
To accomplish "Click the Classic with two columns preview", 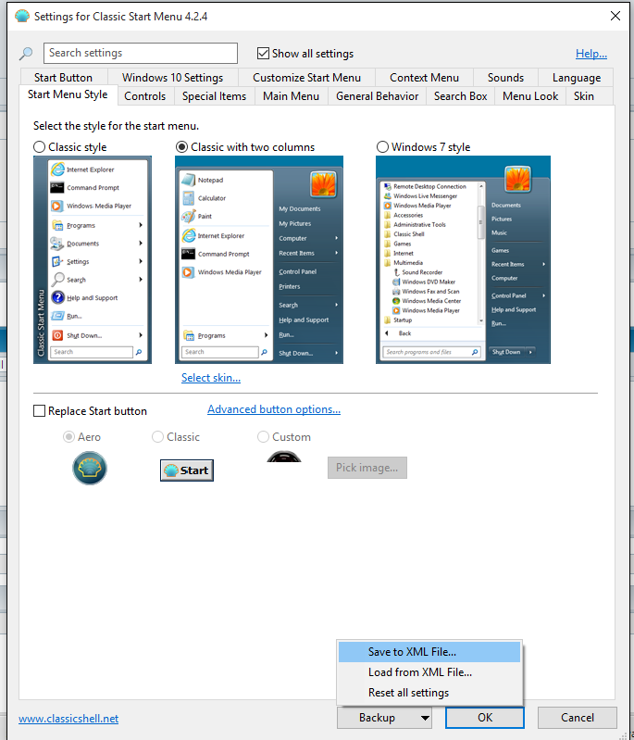I will (x=259, y=259).
